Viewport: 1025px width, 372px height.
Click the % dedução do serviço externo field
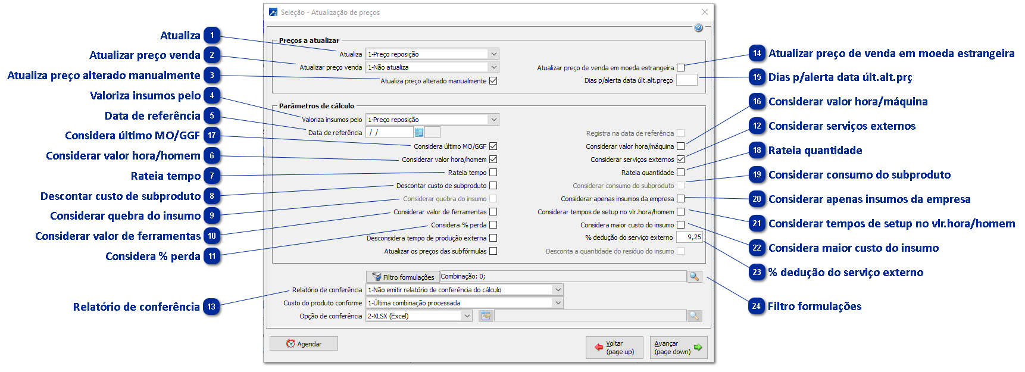690,237
